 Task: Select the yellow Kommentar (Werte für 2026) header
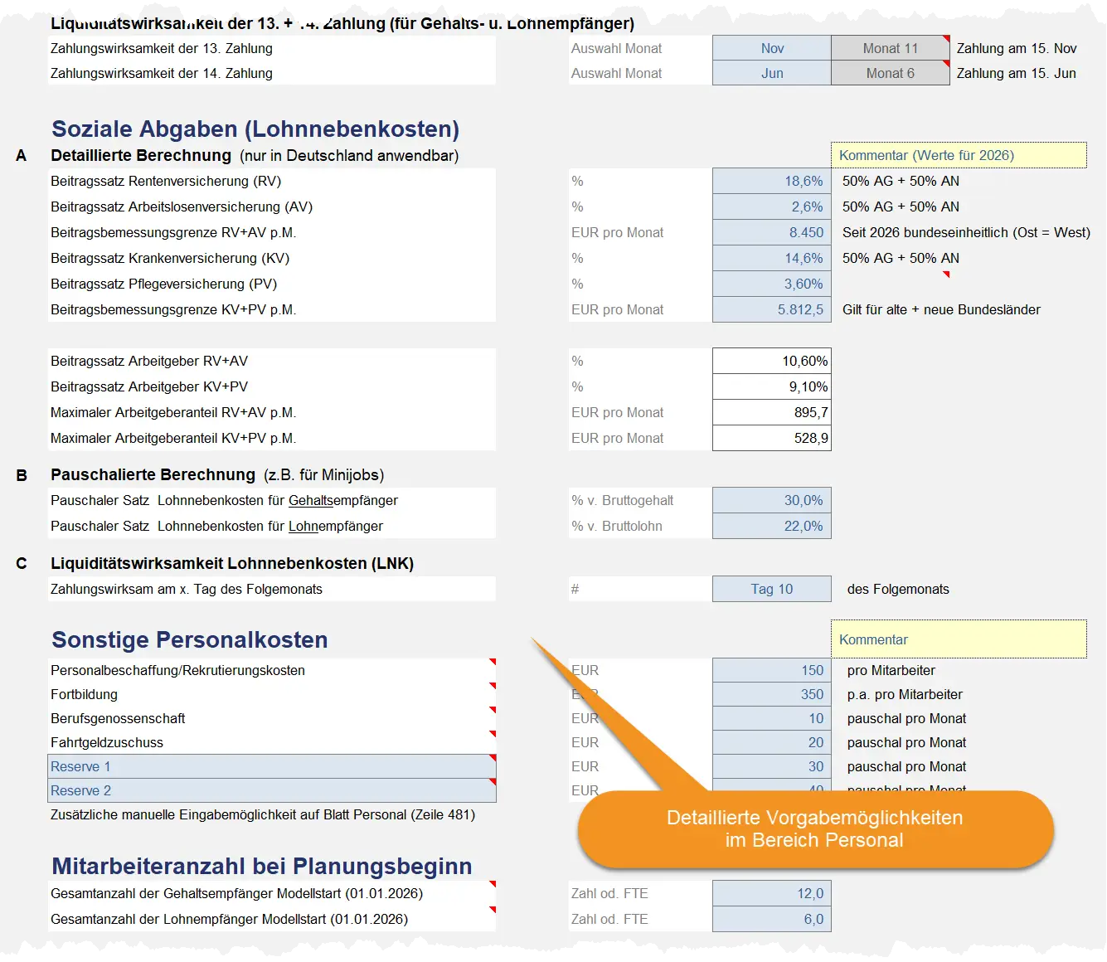(959, 155)
